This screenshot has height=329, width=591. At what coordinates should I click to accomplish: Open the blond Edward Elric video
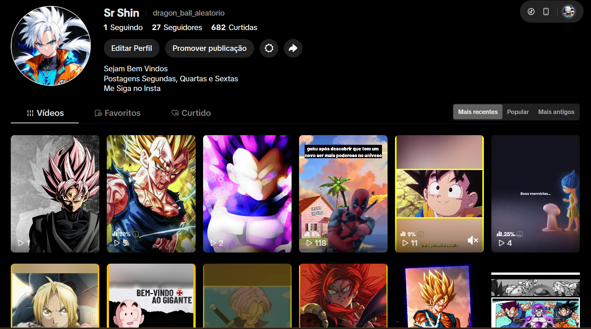coord(55,296)
